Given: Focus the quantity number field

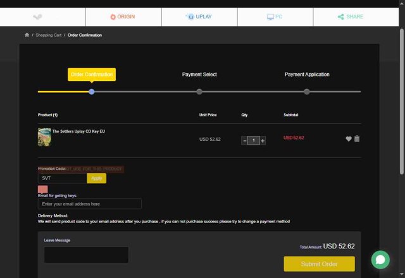Looking at the screenshot, I should tap(254, 140).
